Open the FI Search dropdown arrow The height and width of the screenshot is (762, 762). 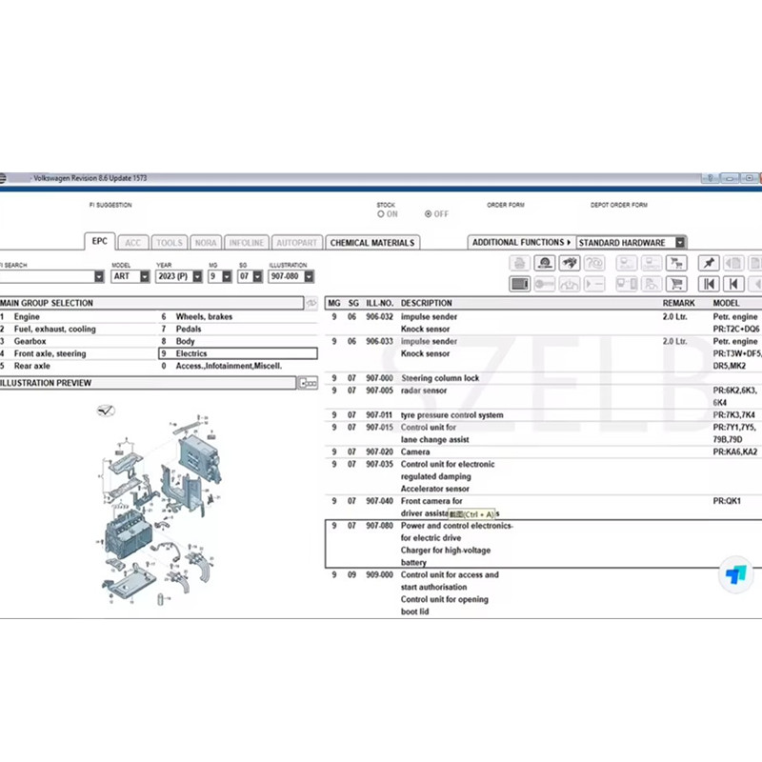point(99,276)
